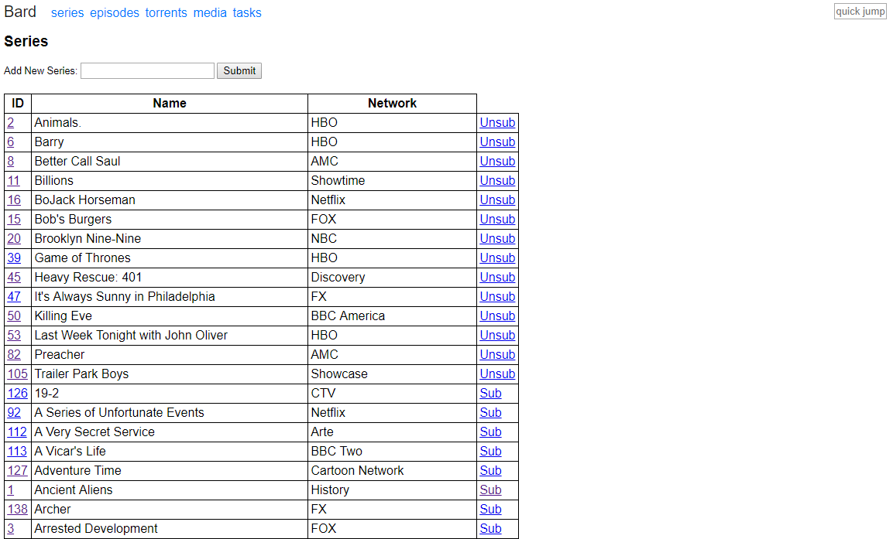Click the Add New Series text field

(147, 70)
